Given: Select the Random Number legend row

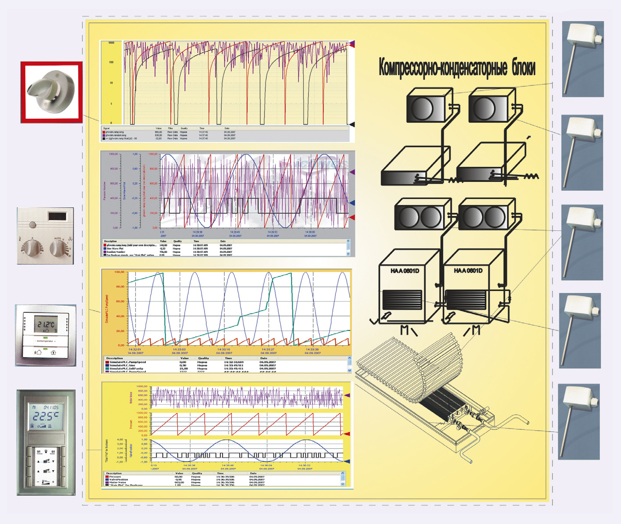Looking at the screenshot, I should pyautogui.click(x=224, y=252).
